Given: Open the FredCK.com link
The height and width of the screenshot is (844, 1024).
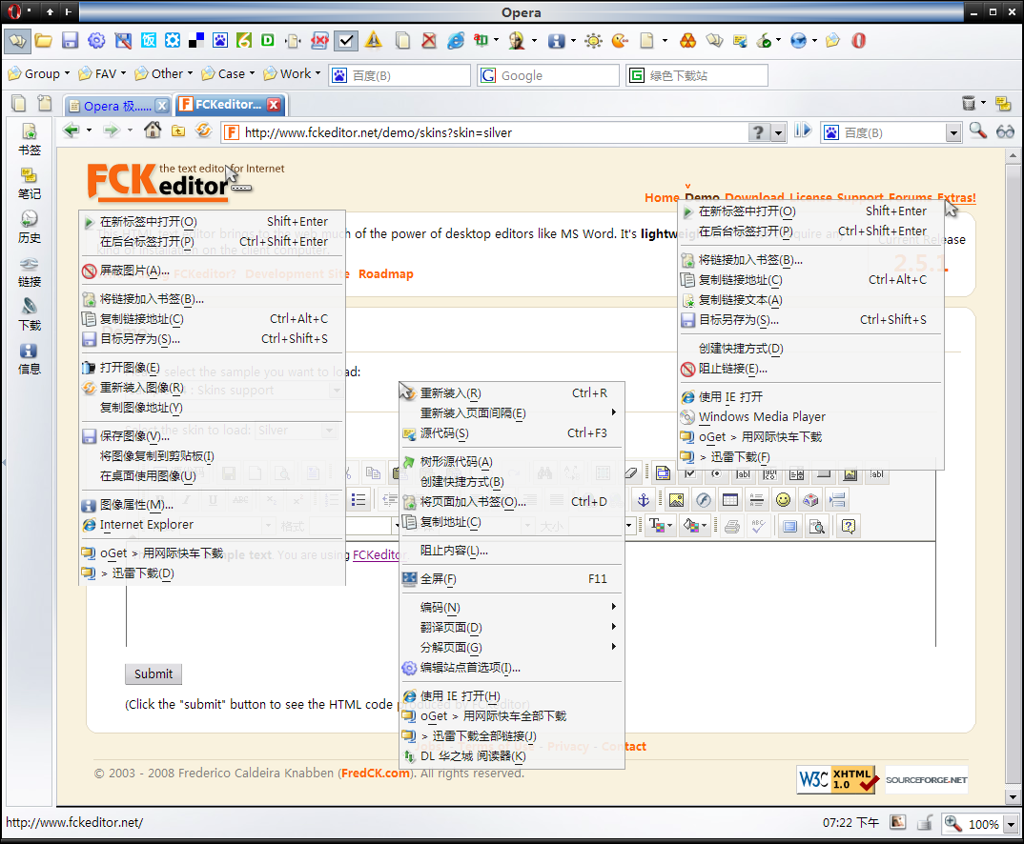Looking at the screenshot, I should point(375,773).
